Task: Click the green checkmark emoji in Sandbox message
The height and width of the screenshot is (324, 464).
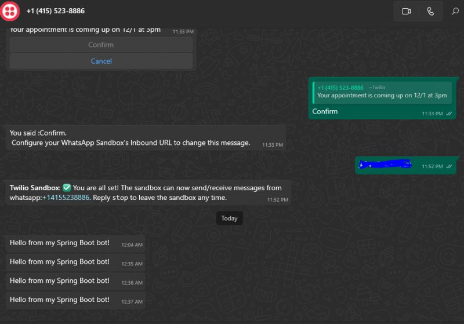Action: (66, 188)
